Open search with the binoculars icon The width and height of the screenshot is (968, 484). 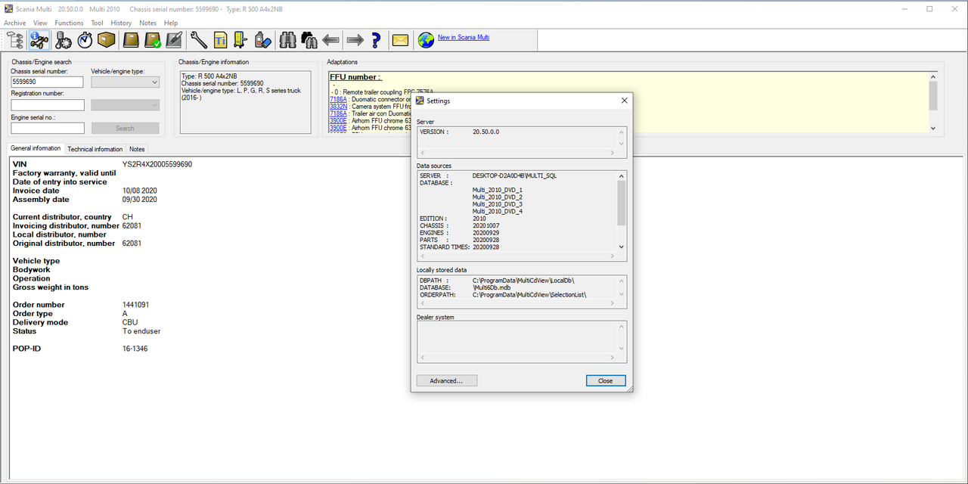288,40
